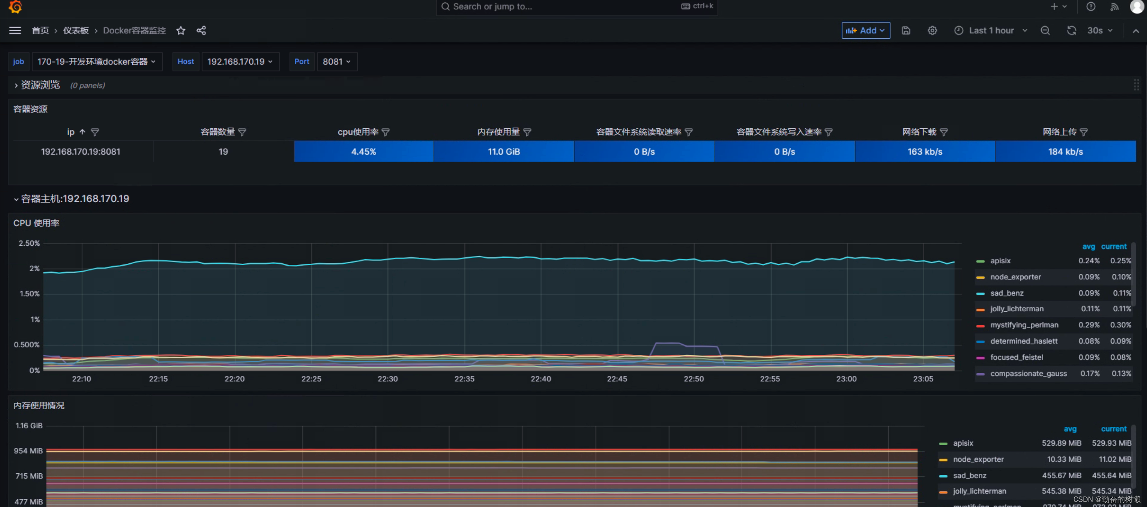This screenshot has height=507, width=1147.
Task: Select the Host 192.168.170.19 dropdown
Action: pos(238,61)
